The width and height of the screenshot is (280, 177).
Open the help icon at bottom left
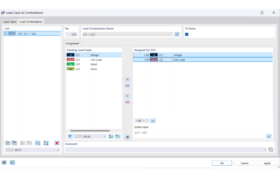point(4,163)
